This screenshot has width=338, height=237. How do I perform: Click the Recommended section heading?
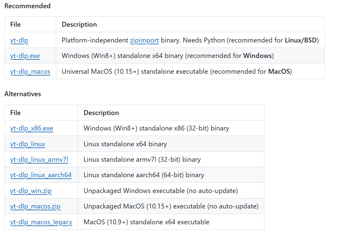(x=27, y=6)
